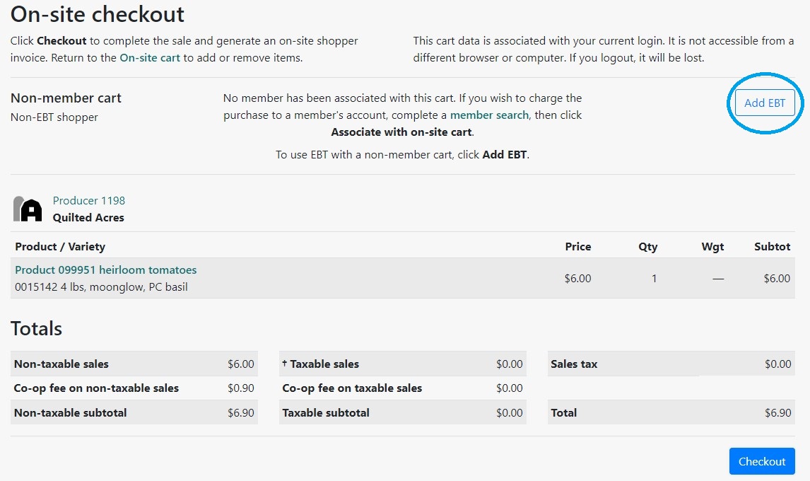This screenshot has width=810, height=481.
Task: Select the Quilted Acres producer name
Action: [x=88, y=218]
